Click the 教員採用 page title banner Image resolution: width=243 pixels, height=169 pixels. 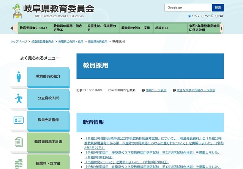[x=150, y=66]
